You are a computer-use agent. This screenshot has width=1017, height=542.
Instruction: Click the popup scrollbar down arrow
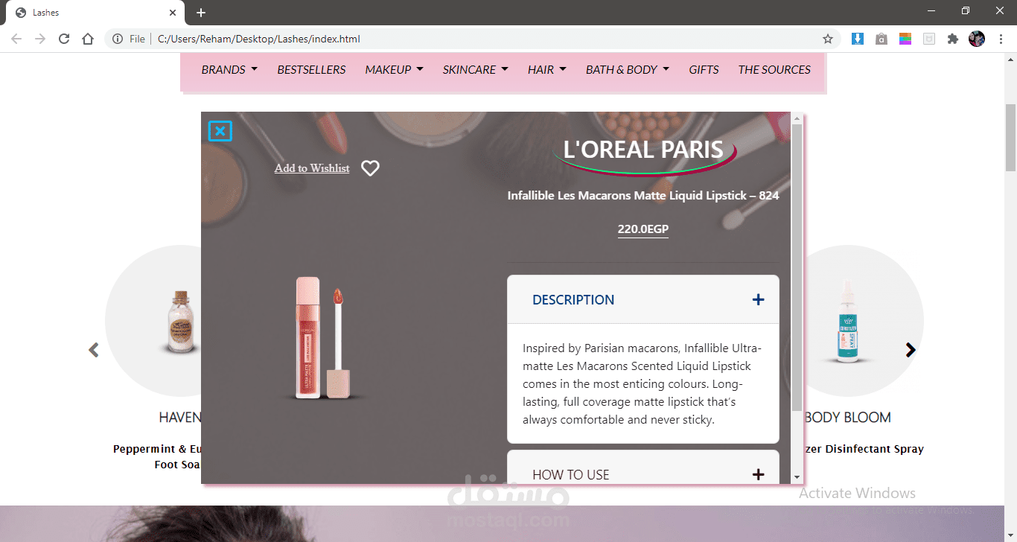click(797, 476)
